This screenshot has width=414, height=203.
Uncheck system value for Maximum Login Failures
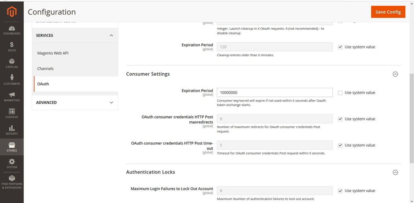pyautogui.click(x=340, y=191)
